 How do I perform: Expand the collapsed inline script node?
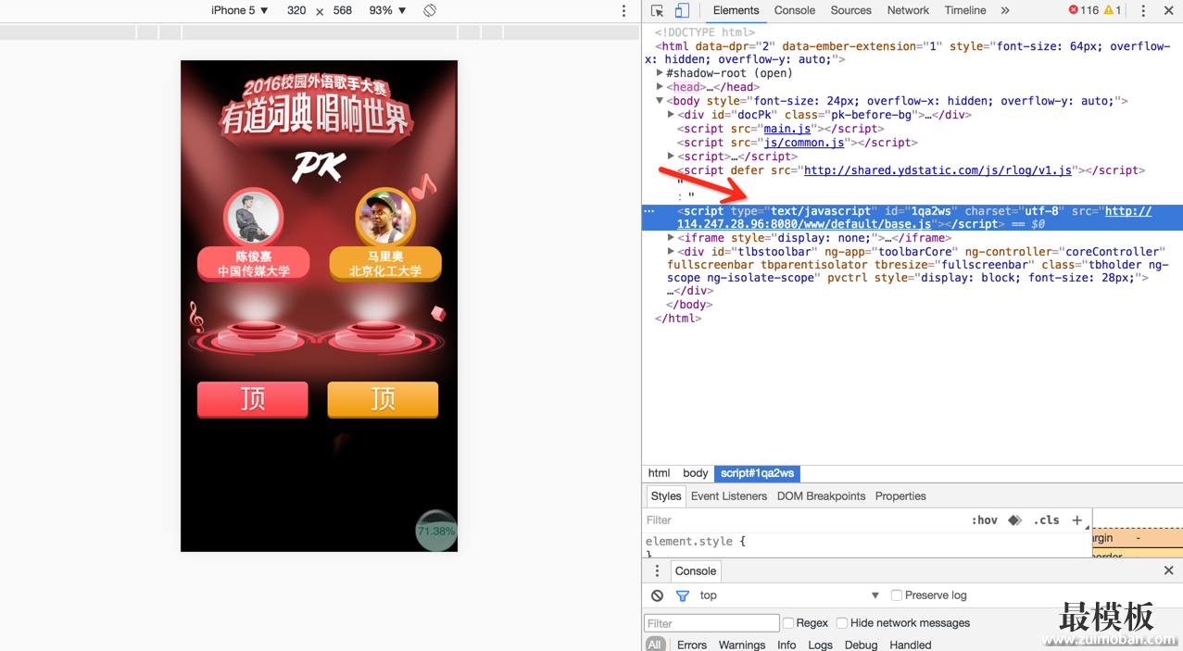click(671, 156)
